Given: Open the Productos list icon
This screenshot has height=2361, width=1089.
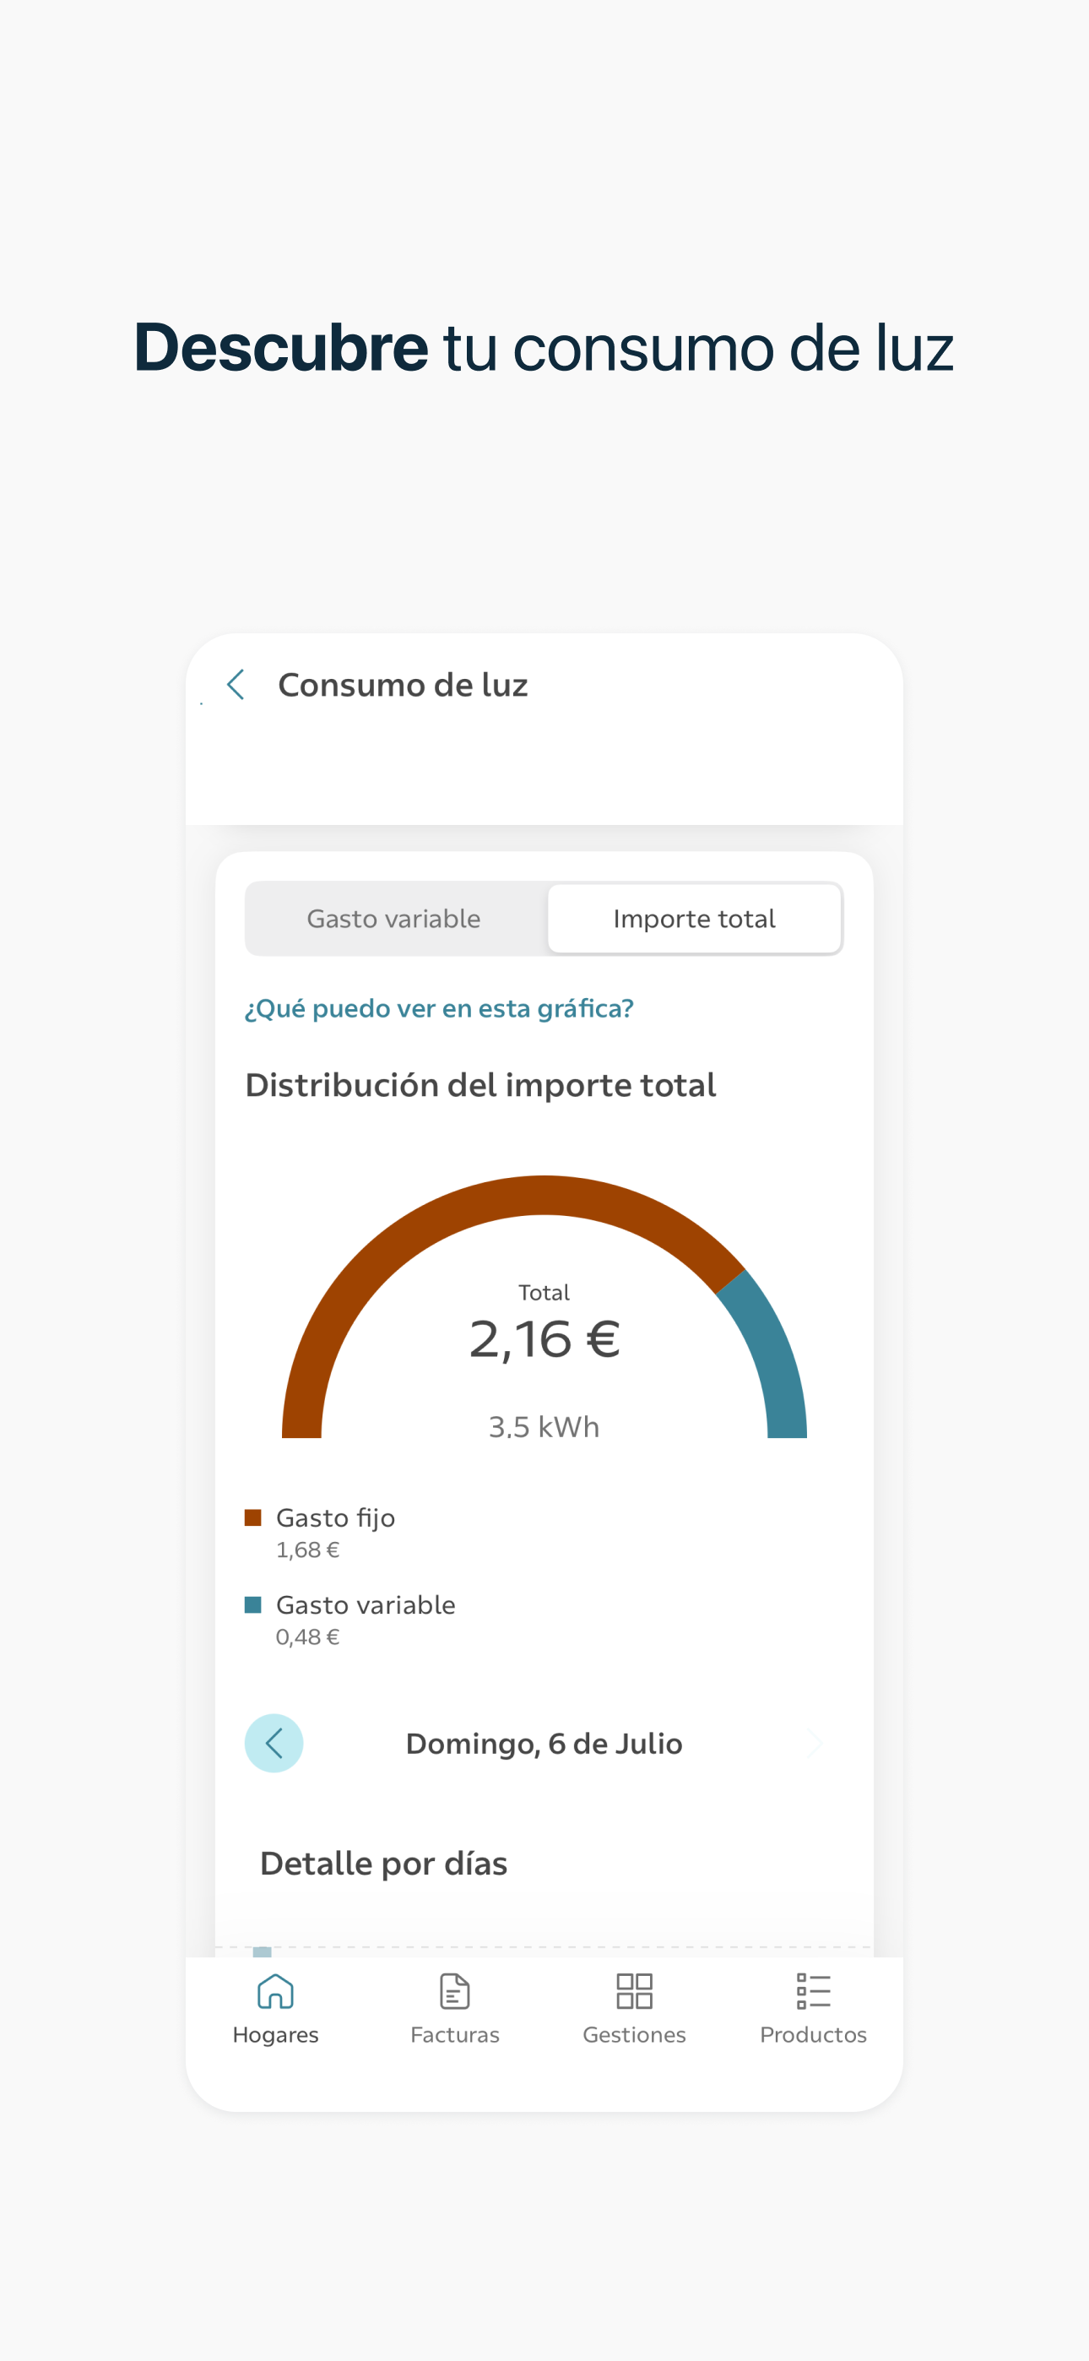Looking at the screenshot, I should click(x=813, y=1990).
